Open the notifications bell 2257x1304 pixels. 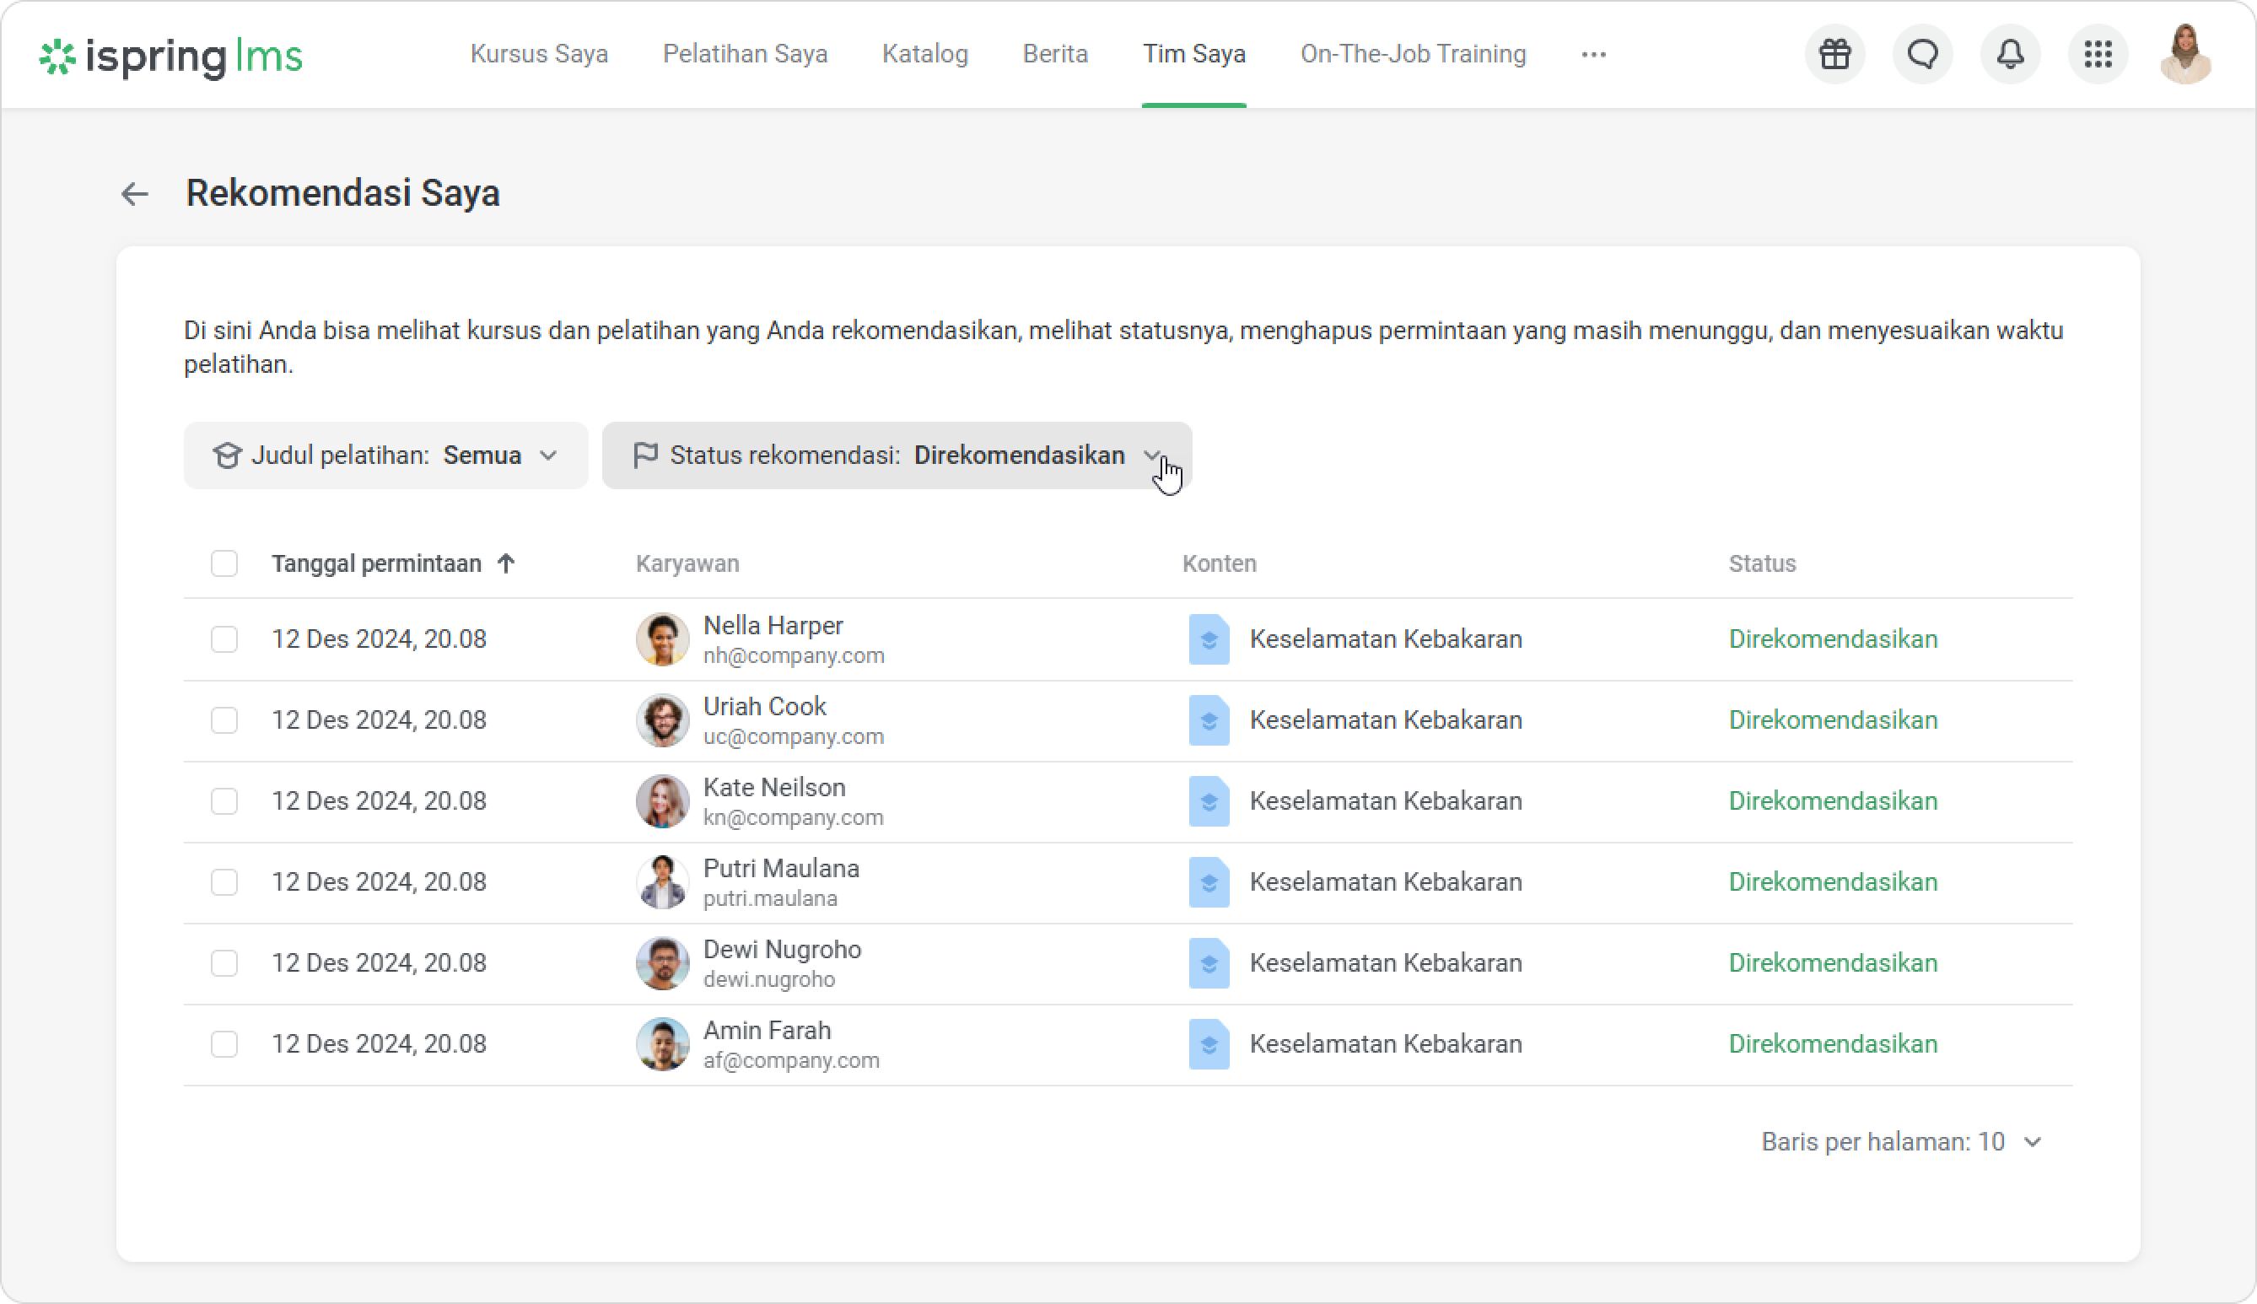click(2010, 55)
